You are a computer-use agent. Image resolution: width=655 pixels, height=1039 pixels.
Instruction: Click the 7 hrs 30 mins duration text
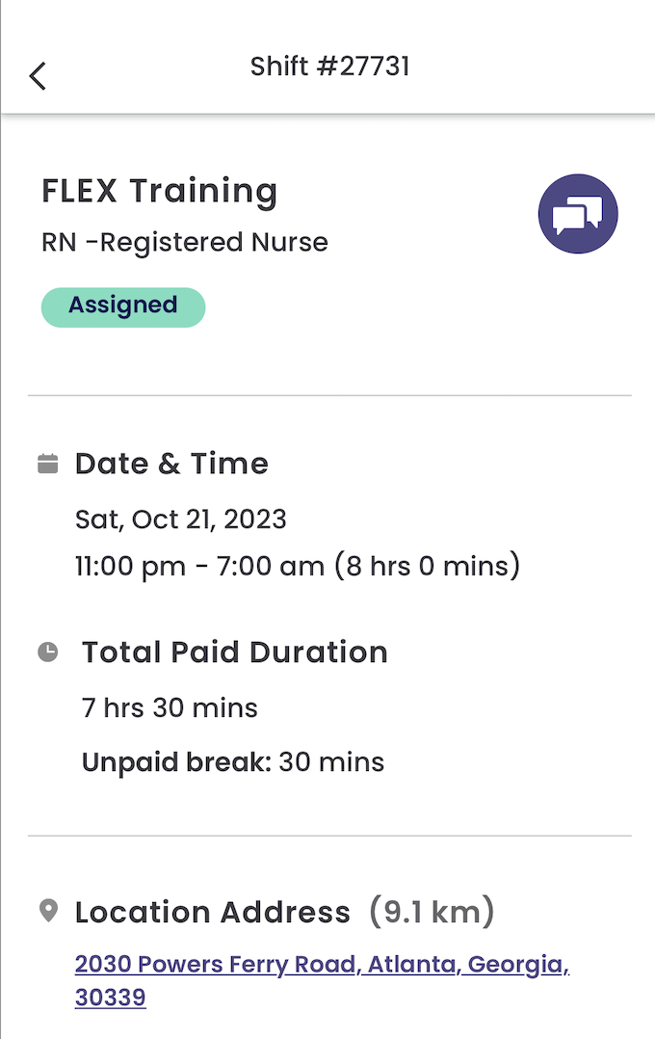tap(170, 707)
